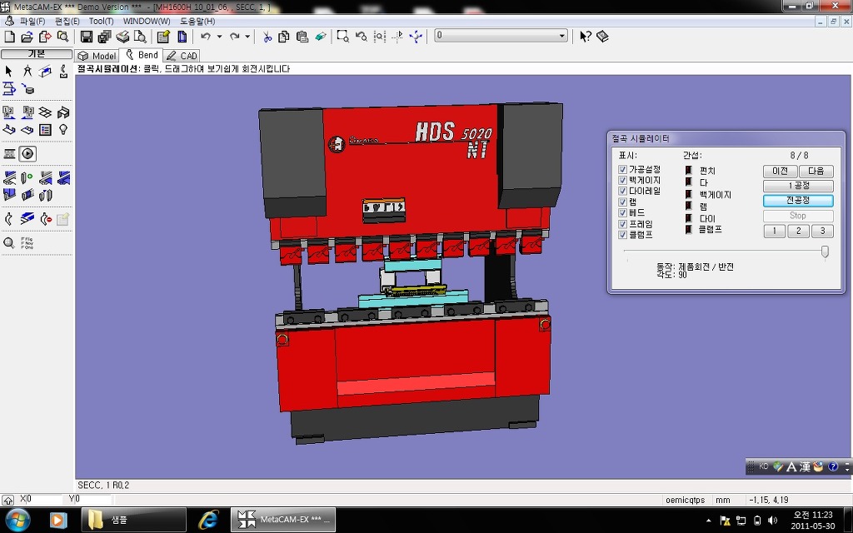Click the Save floppy disk icon
Screen dimensions: 853x533
point(86,37)
